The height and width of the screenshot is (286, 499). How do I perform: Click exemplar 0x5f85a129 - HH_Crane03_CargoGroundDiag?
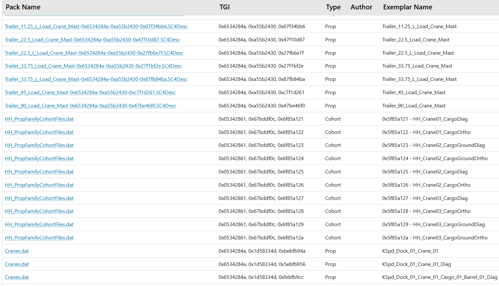pos(433,225)
